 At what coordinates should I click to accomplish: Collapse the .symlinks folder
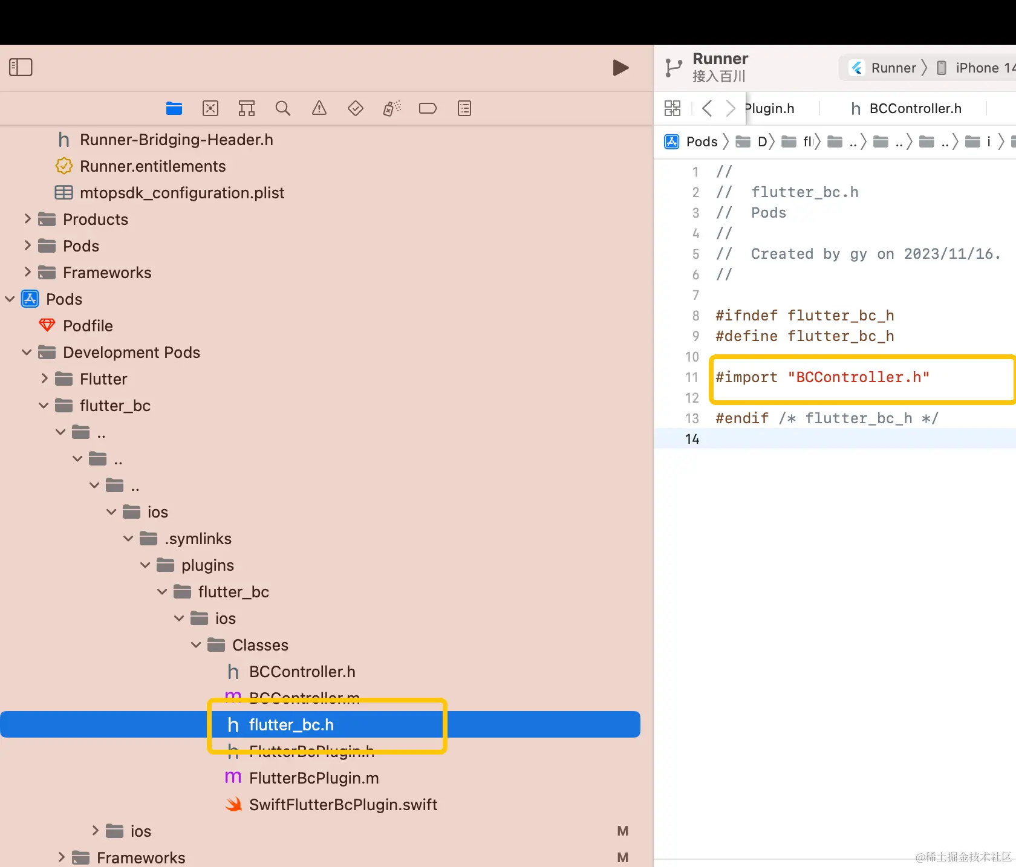(x=129, y=538)
